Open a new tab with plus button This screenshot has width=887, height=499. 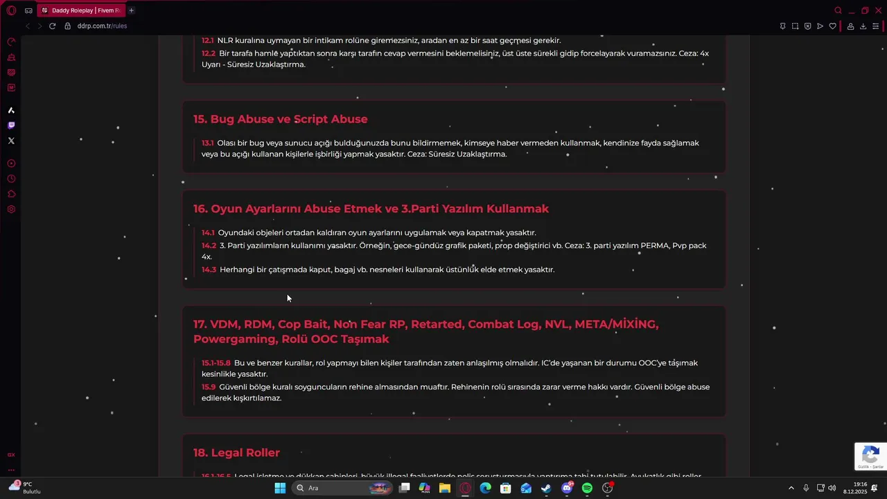pyautogui.click(x=131, y=10)
